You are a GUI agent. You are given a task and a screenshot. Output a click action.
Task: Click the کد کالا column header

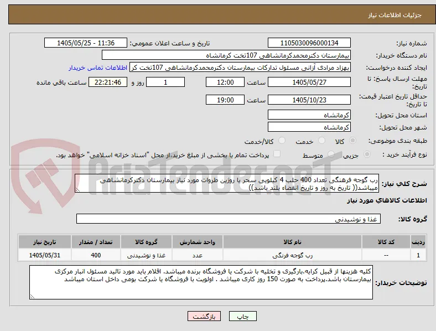386,242
